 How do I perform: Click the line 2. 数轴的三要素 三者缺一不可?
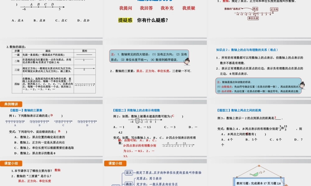[x=151, y=71]
